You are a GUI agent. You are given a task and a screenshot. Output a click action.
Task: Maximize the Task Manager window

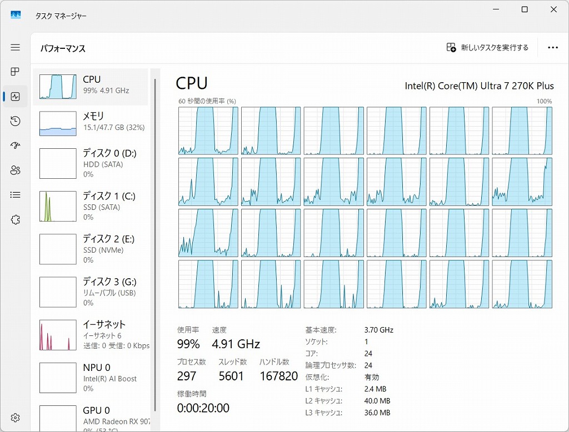525,9
